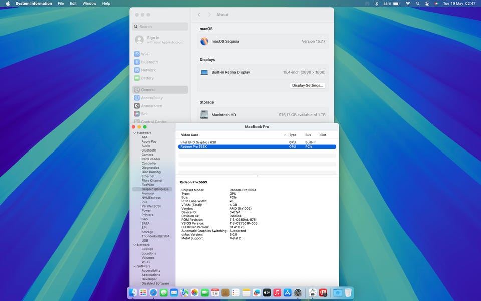Image resolution: width=481 pixels, height=301 pixels.
Task: Click battery status in menu bar
Action: (391, 4)
